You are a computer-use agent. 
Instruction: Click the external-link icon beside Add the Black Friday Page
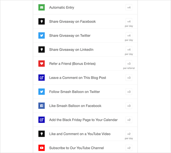click(42, 120)
